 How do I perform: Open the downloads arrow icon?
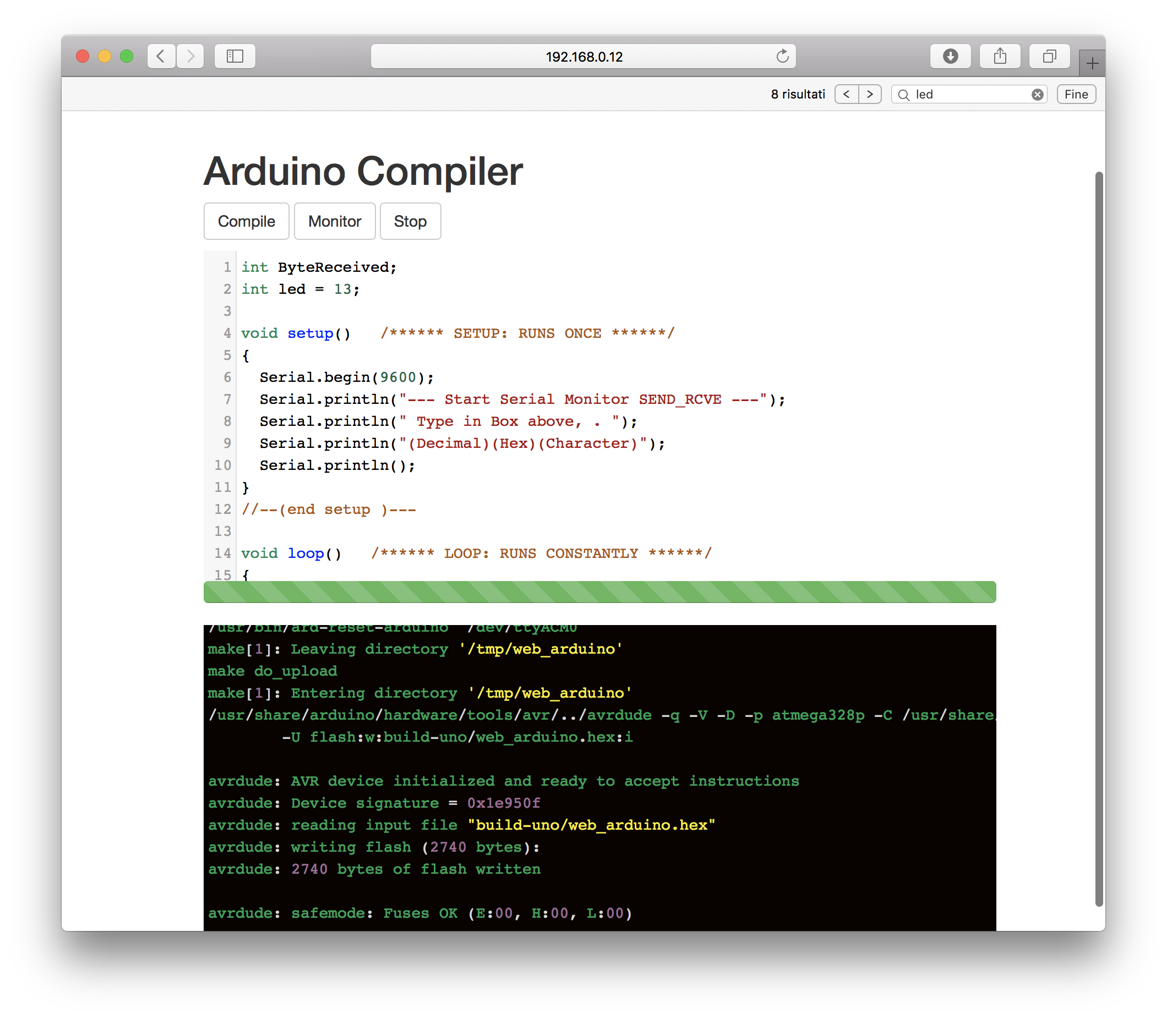tap(950, 56)
